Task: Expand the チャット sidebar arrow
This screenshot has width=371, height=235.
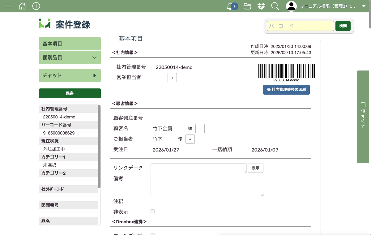Action: 95,75
